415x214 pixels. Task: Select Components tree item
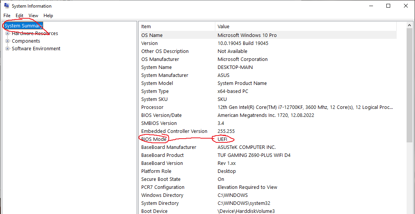[x=26, y=41]
